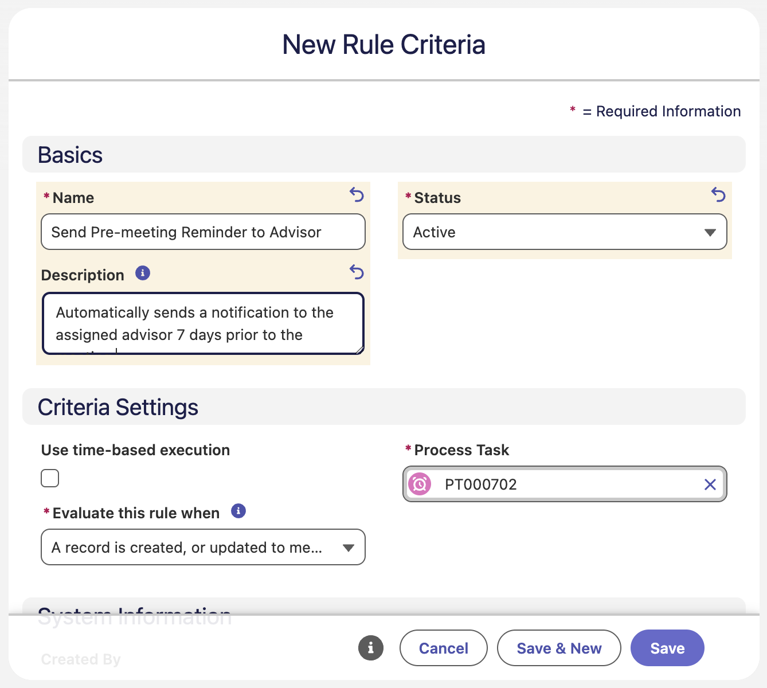This screenshot has height=688, width=767.
Task: Click the Process Task field label
Action: point(461,450)
